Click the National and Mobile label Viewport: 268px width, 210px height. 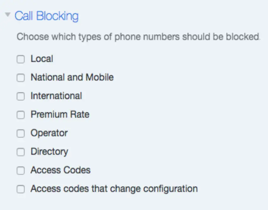click(x=72, y=77)
